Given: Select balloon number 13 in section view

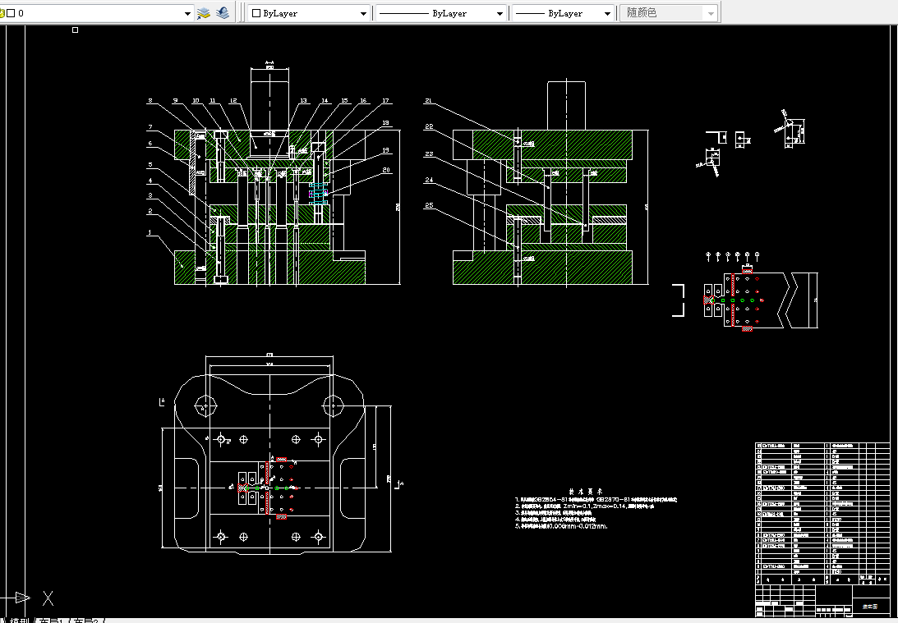Looking at the screenshot, I should 303,101.
